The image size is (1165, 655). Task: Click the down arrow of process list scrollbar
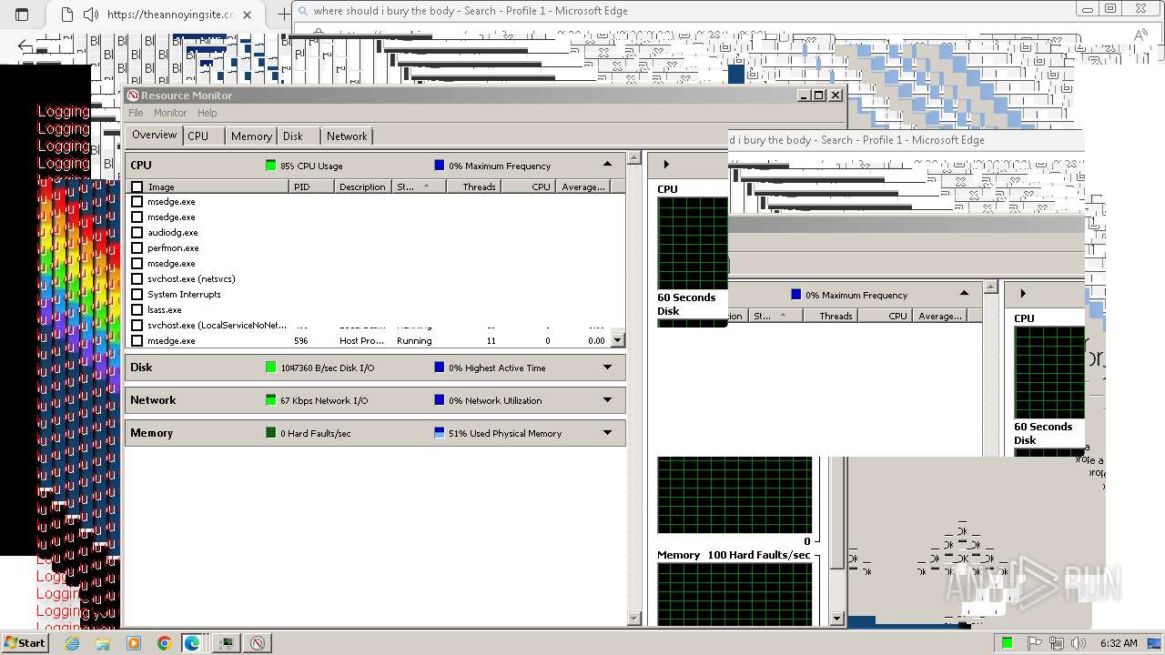click(x=618, y=340)
